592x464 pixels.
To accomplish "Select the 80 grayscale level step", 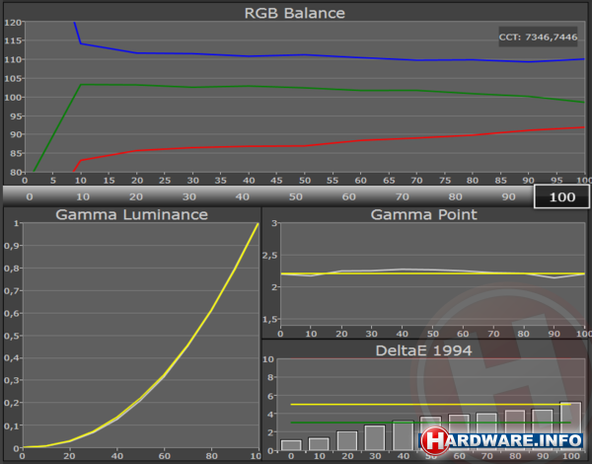I will click(x=455, y=196).
